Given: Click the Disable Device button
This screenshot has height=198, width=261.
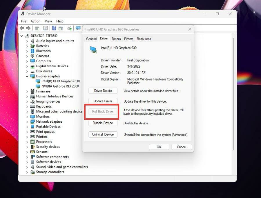Looking at the screenshot, I should 103,123.
